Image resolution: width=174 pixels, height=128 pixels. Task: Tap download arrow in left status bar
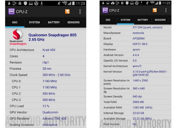(x=42, y=3)
